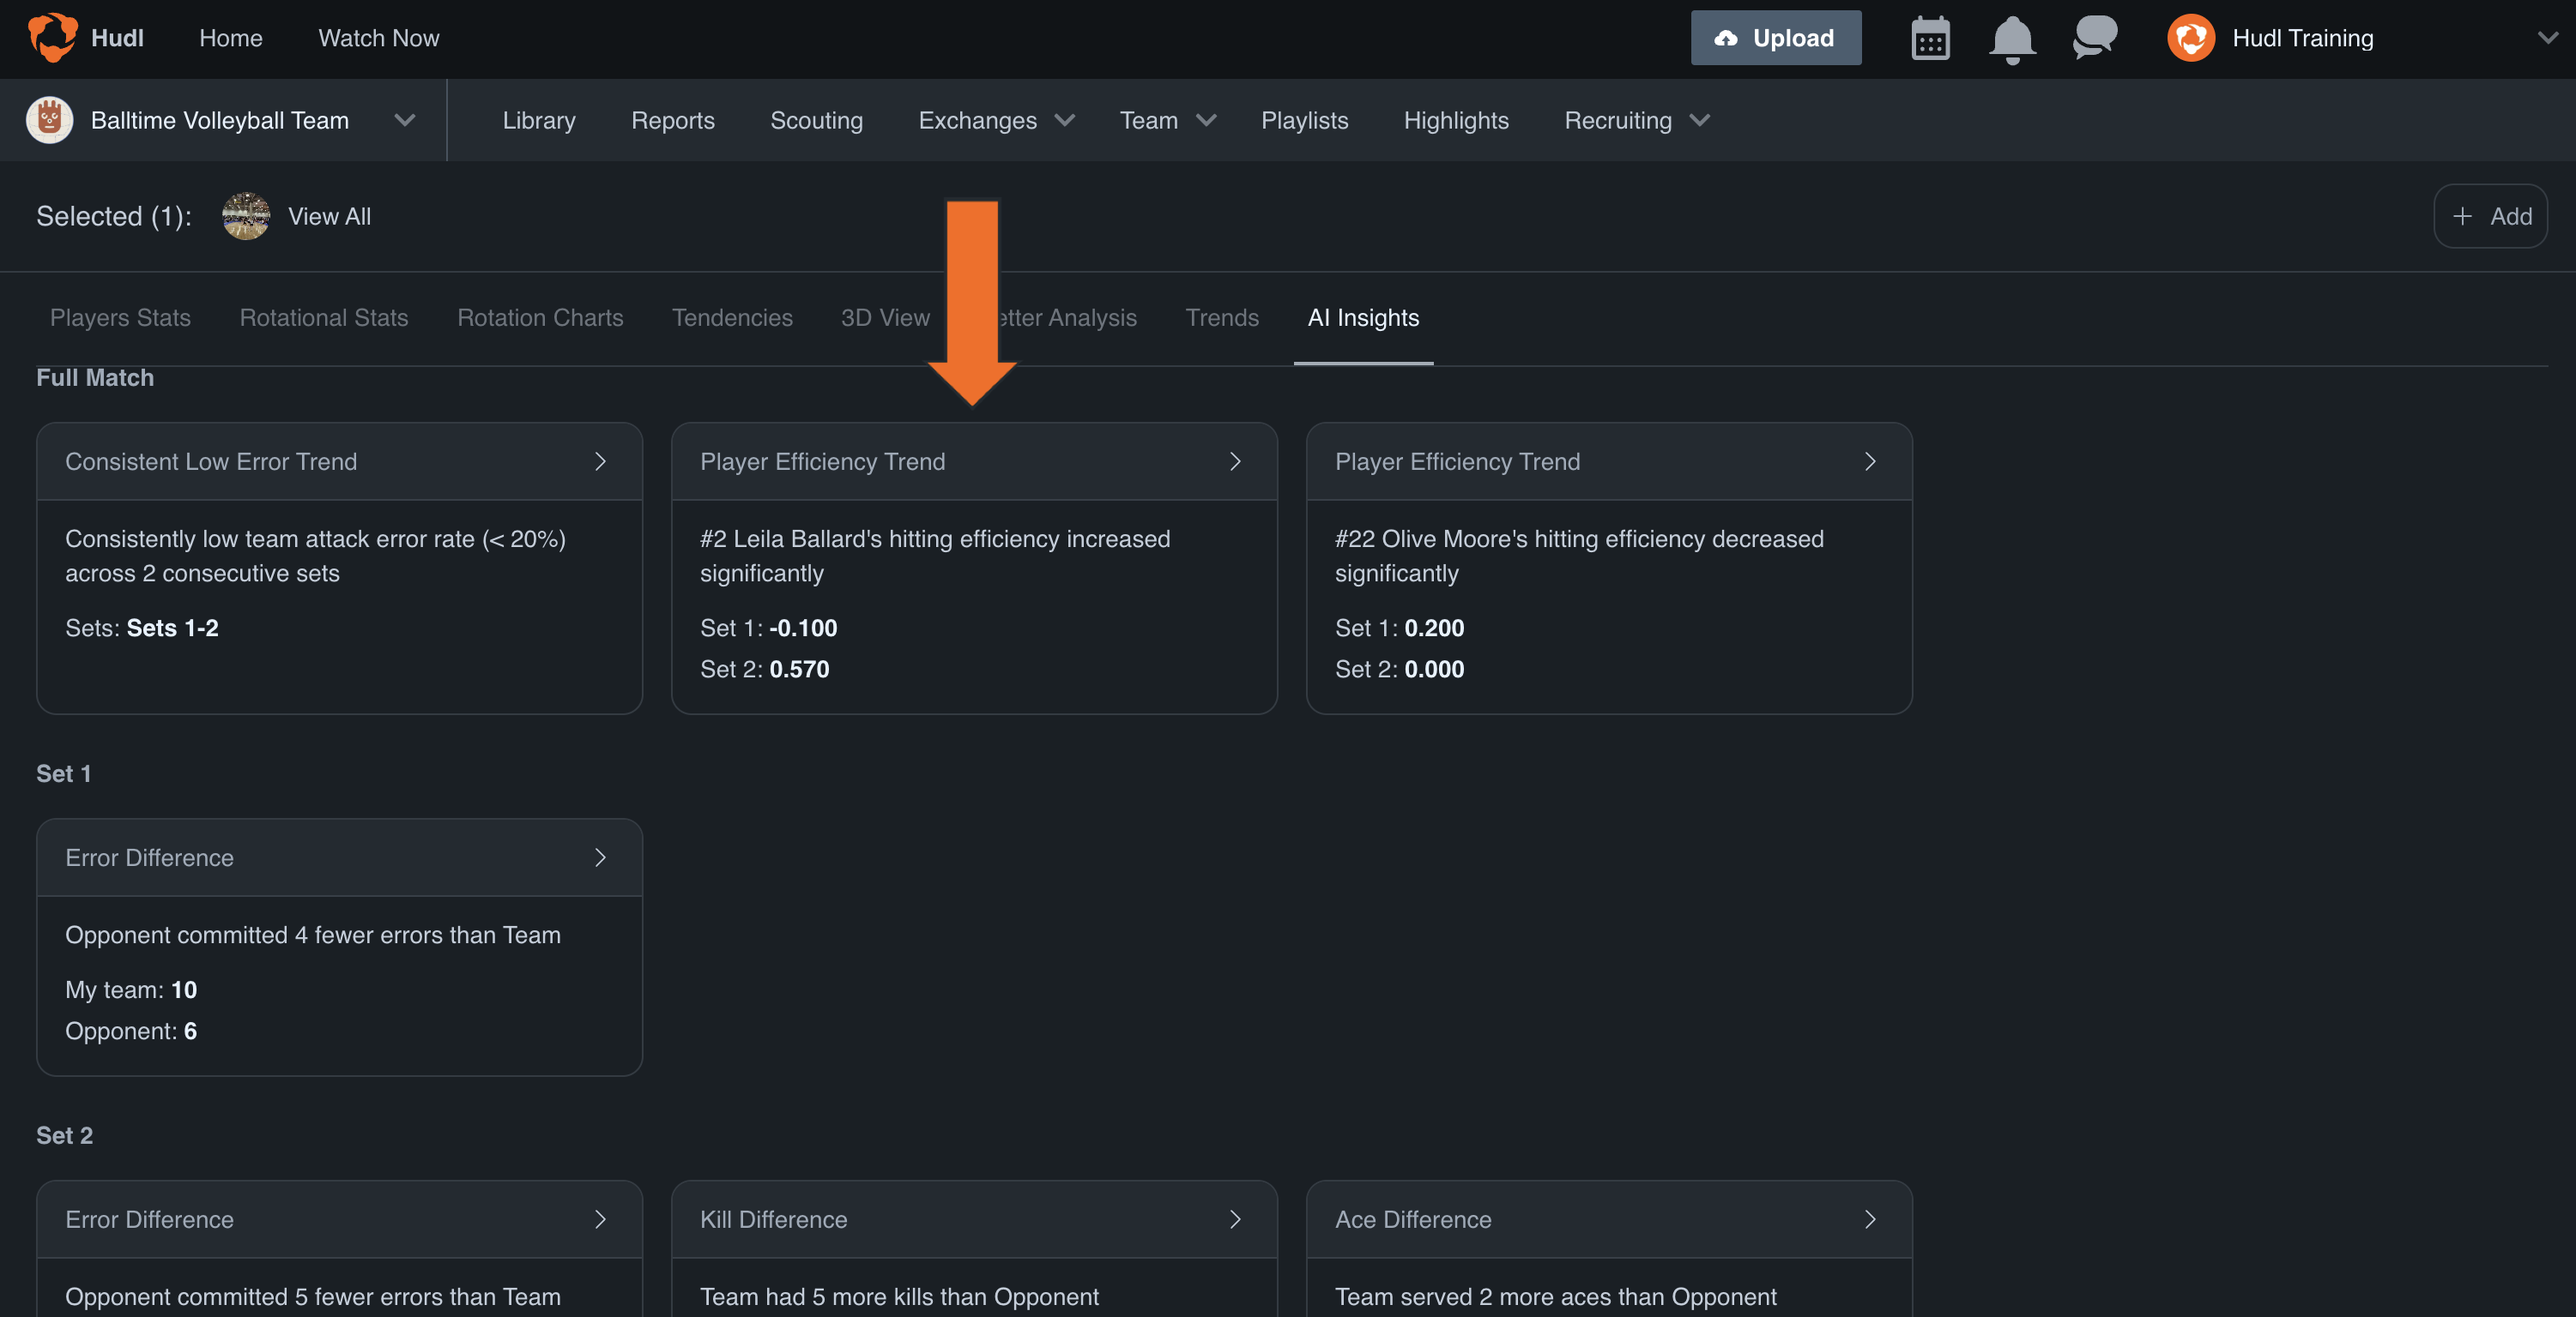
Task: Switch to the Tendencies tab
Action: tap(732, 318)
